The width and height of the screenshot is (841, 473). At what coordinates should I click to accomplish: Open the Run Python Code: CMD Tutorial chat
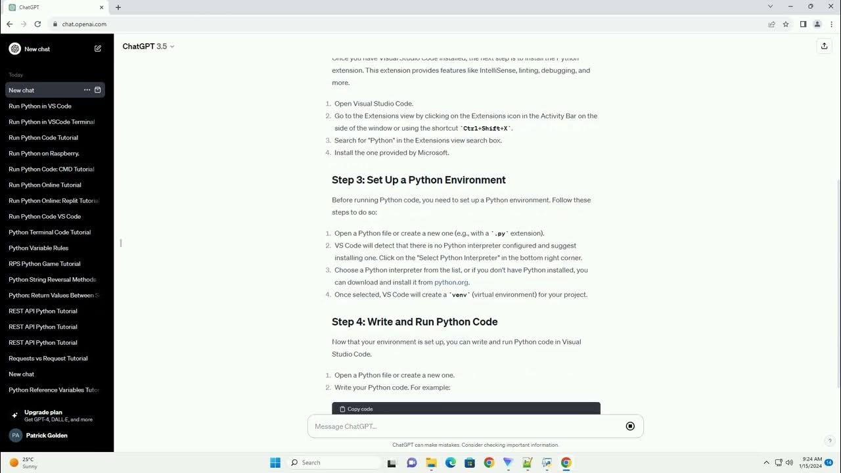tap(55, 169)
